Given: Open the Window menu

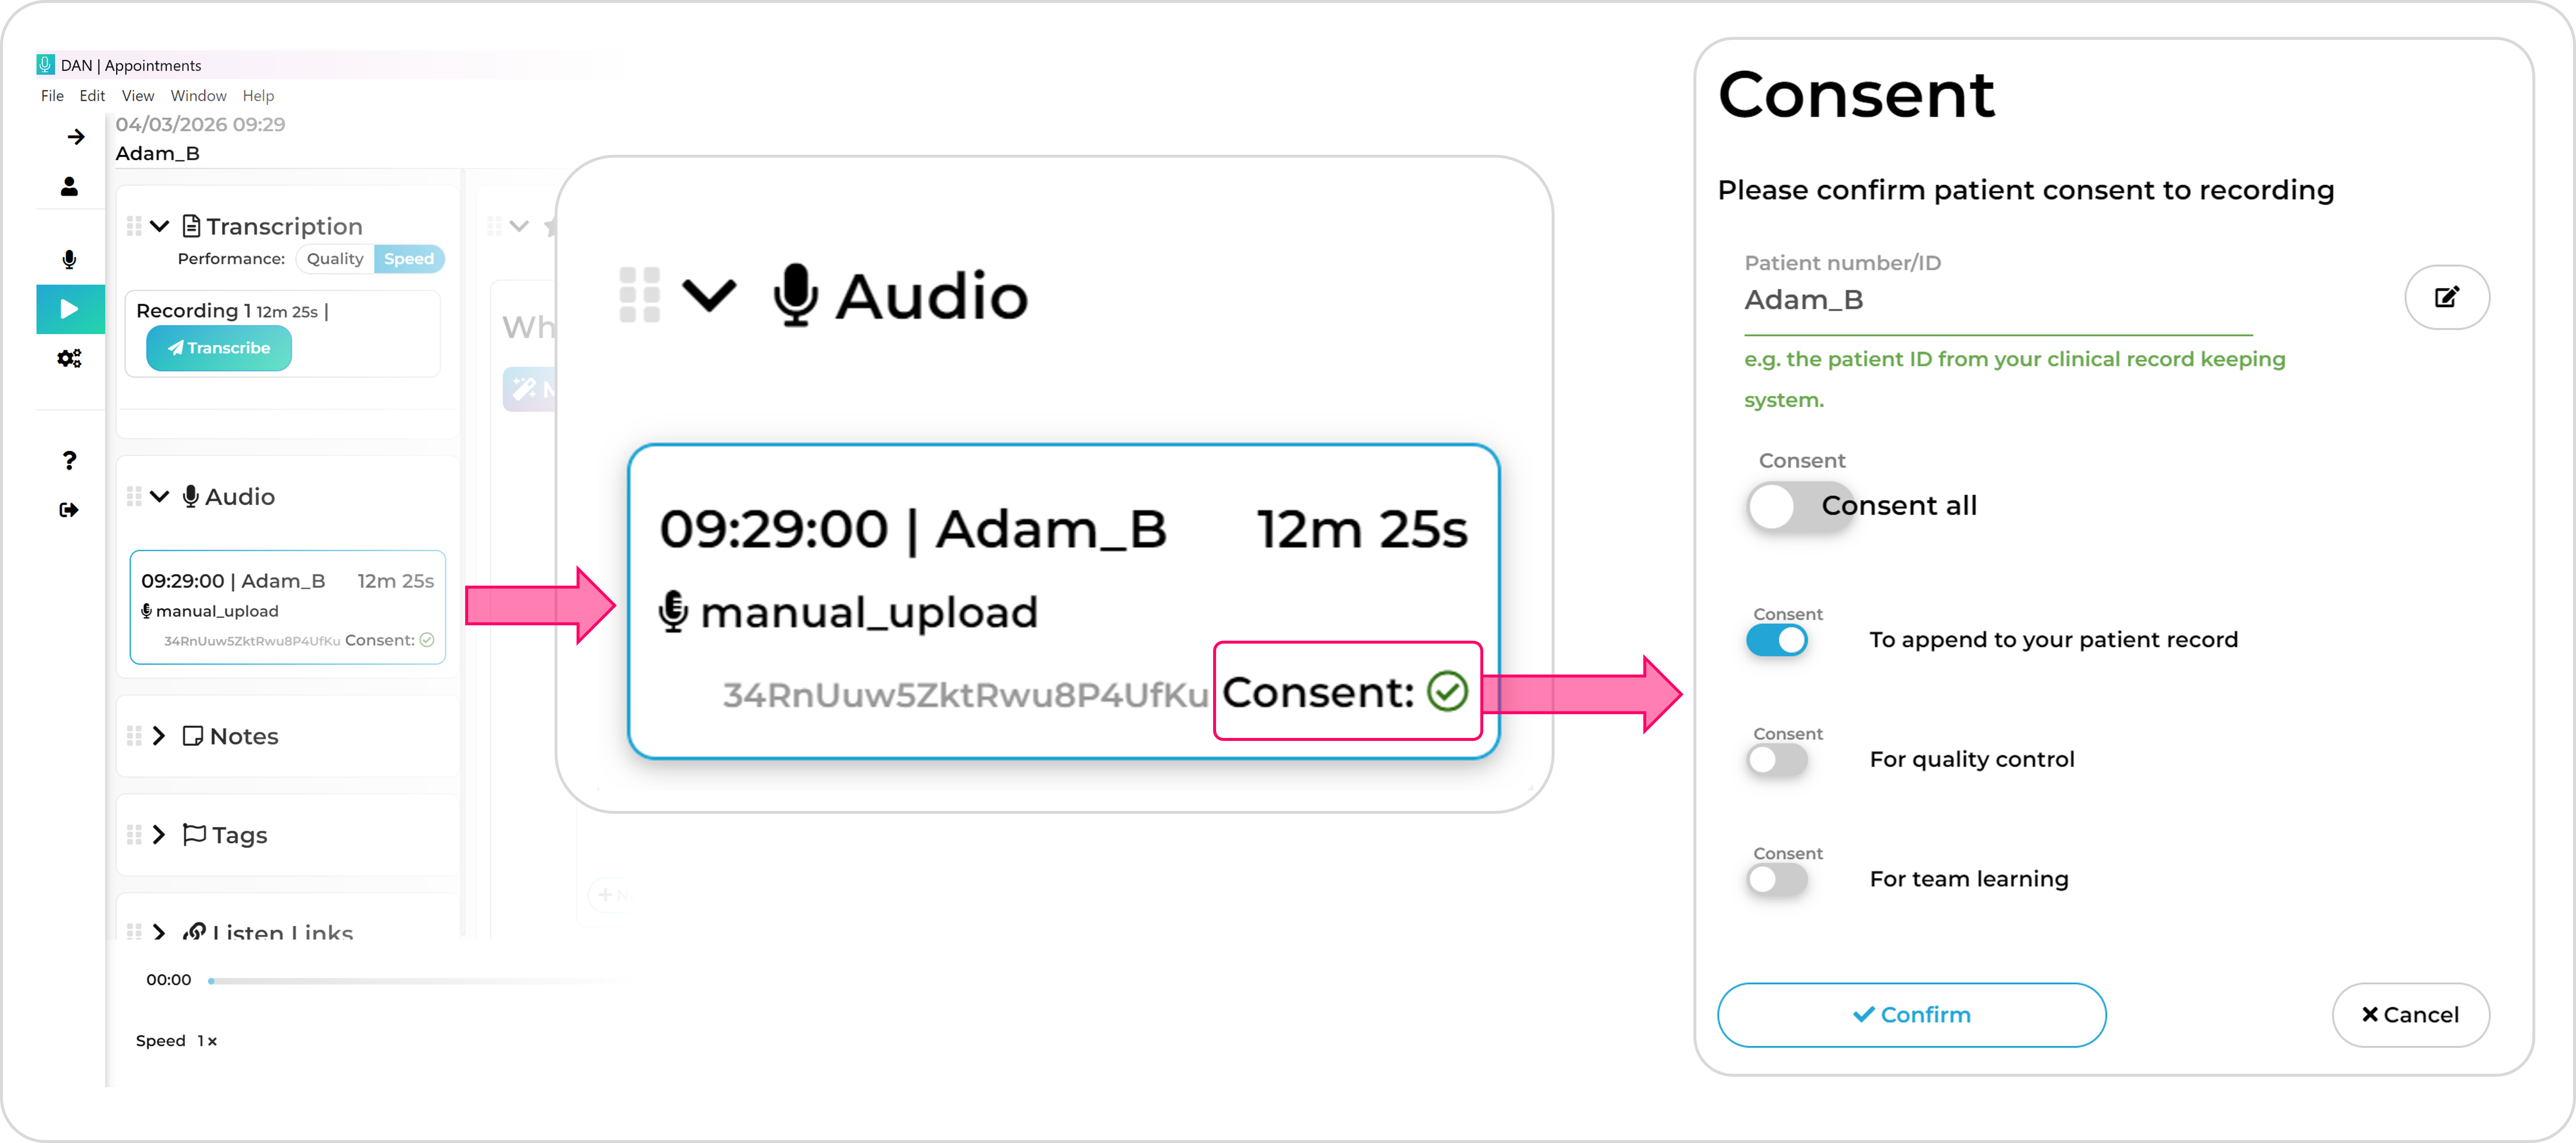Looking at the screenshot, I should coord(198,96).
